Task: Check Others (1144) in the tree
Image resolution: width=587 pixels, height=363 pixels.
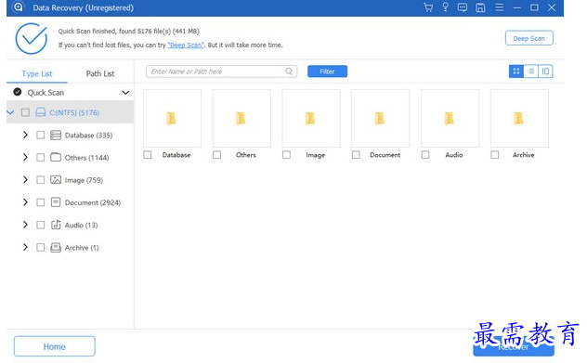Action: click(x=41, y=158)
